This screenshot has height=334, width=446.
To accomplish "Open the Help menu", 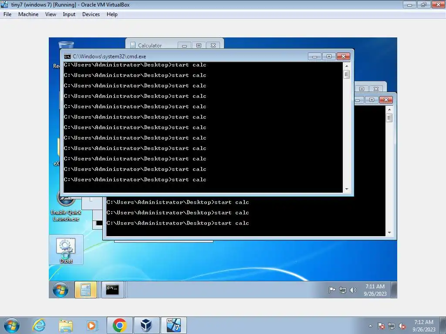I will coord(112,14).
